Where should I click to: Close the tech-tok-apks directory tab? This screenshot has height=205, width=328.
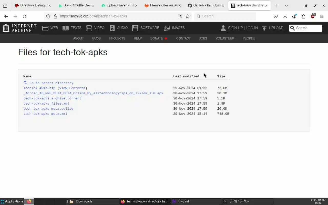[x=266, y=5]
